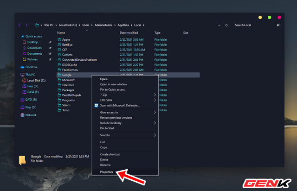Click the Downloads sidebar icon
The image size is (297, 191).
tap(24, 48)
